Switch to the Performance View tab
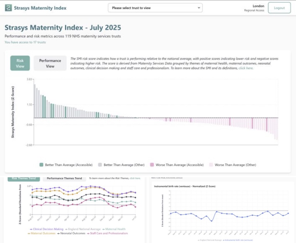296x243 pixels. pyautogui.click(x=50, y=63)
